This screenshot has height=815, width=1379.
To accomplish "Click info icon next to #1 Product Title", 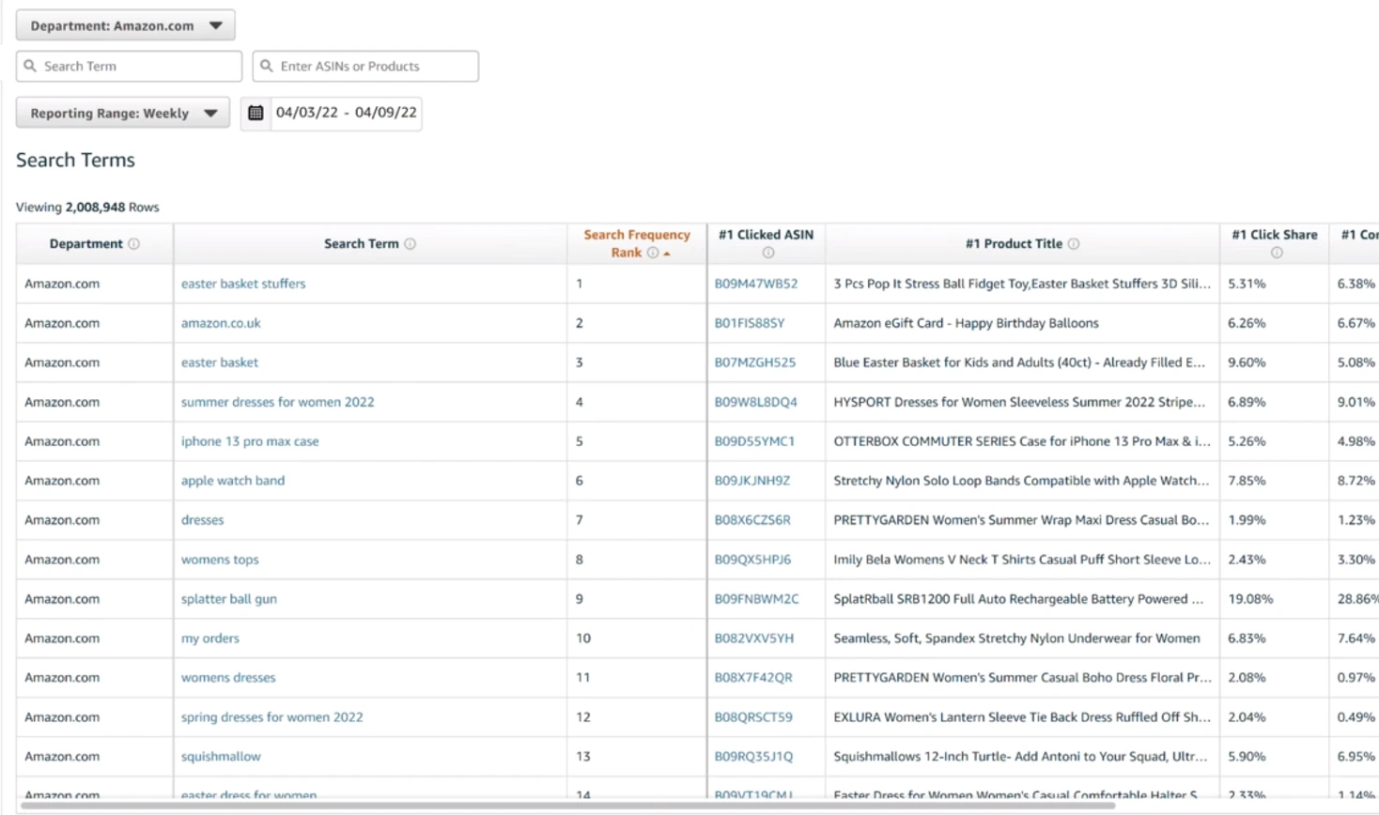I will [1074, 244].
